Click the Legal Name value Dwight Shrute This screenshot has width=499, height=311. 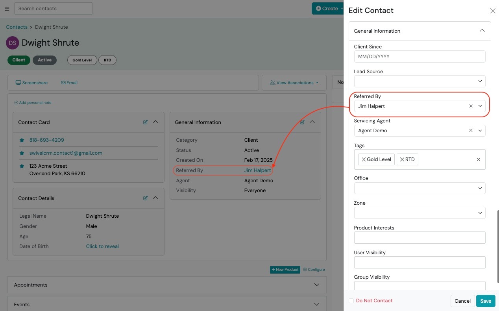pyautogui.click(x=102, y=216)
